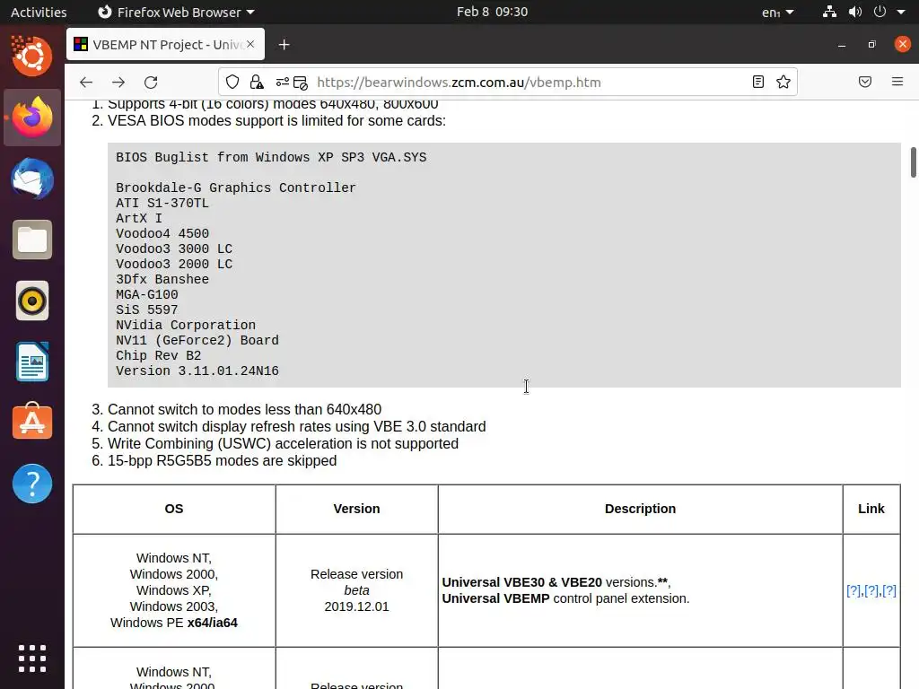The image size is (919, 689).
Task: Click 'ATI S1-370TL' entry
Action: coord(162,203)
